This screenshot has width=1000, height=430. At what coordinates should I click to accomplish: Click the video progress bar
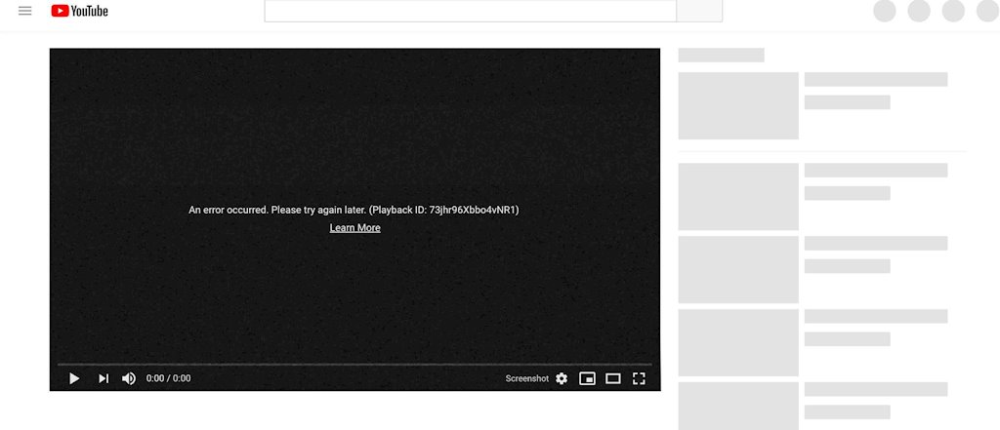(x=354, y=365)
